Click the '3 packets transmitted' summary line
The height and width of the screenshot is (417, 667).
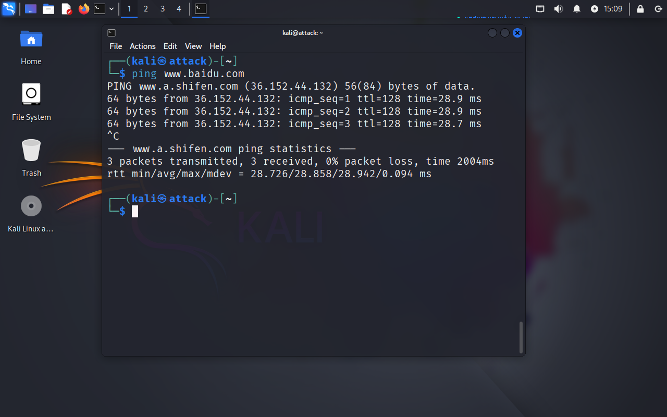[301, 161]
